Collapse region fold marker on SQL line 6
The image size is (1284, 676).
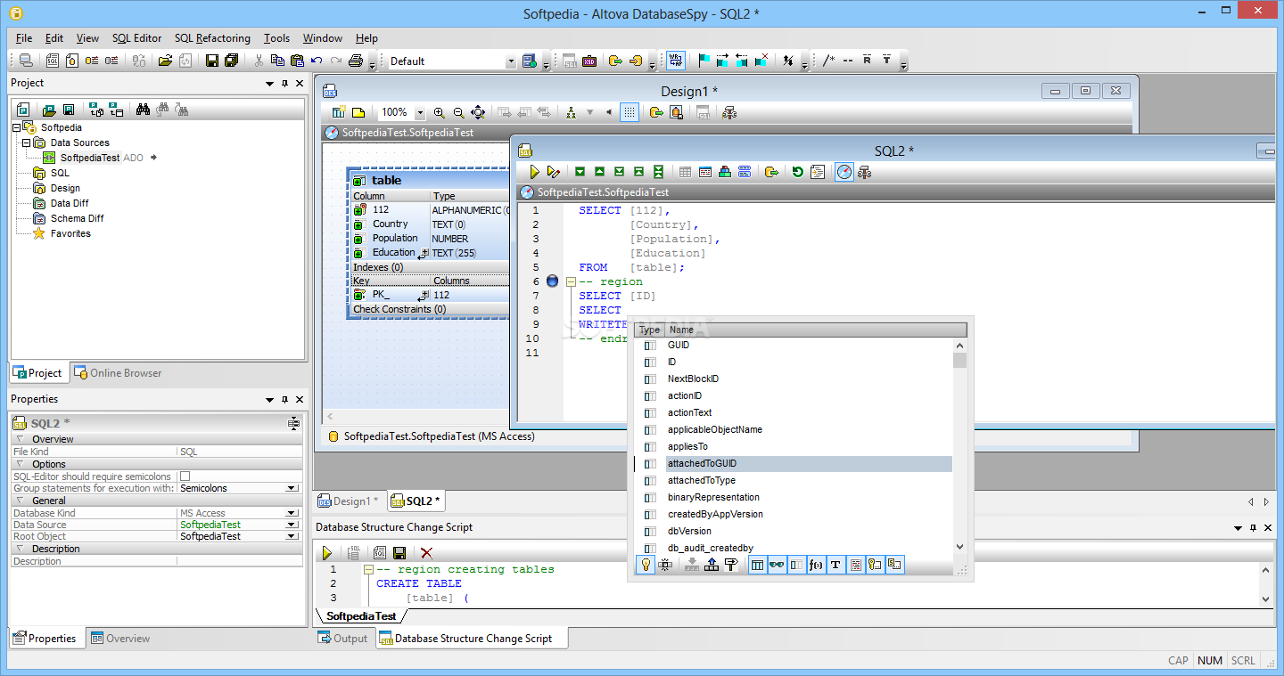pos(571,281)
